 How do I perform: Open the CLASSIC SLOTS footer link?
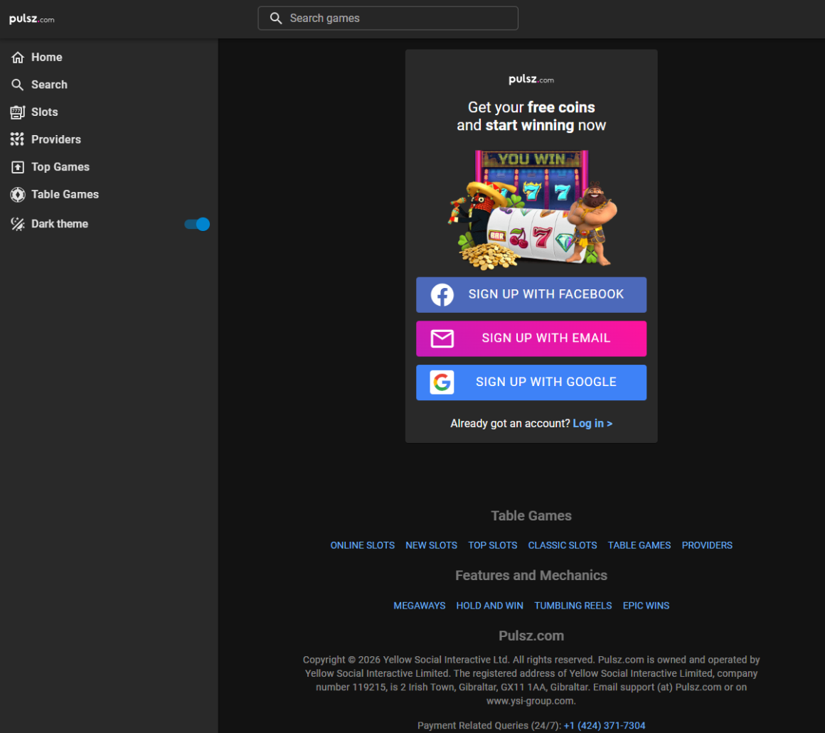563,545
